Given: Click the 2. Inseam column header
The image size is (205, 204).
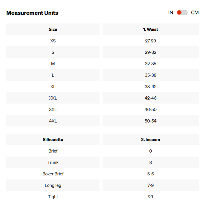Looking at the screenshot, I should (x=150, y=139).
